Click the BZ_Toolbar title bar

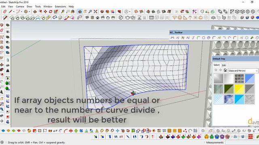[214, 33]
